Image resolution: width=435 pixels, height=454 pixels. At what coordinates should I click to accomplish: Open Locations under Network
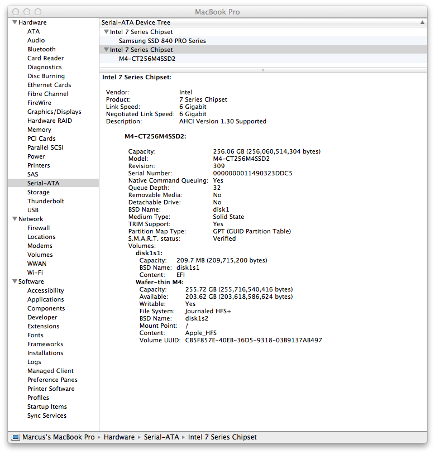(x=41, y=237)
